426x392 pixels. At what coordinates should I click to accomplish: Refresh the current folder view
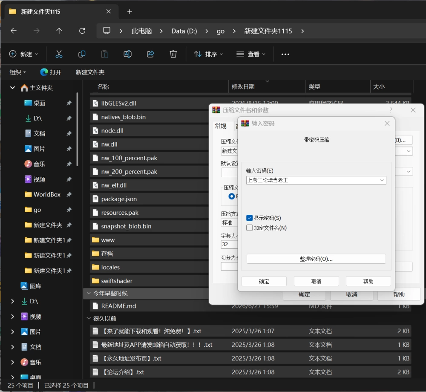(x=82, y=31)
